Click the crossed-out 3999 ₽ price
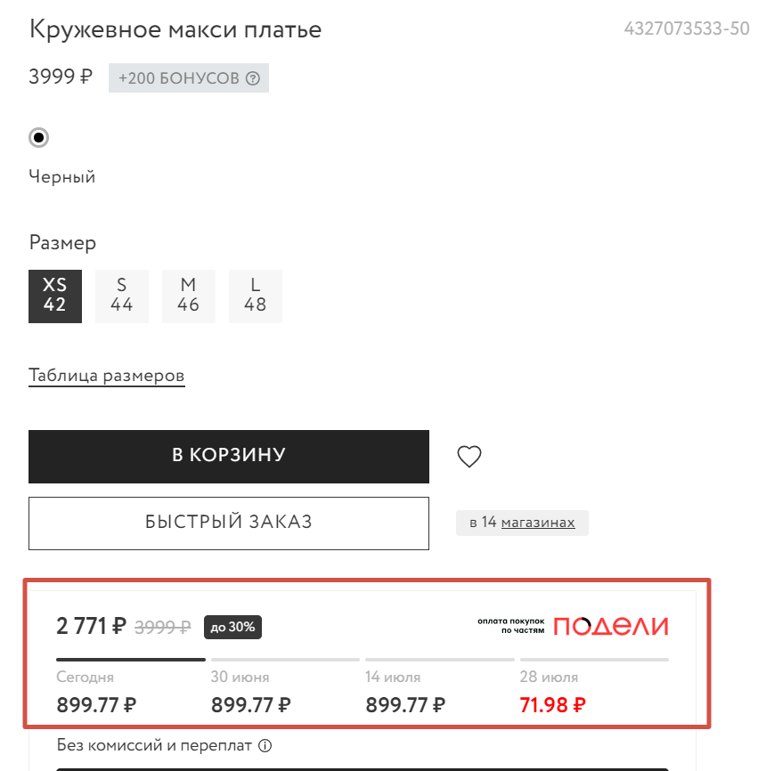Viewport: 766px width, 771px height. [x=163, y=627]
